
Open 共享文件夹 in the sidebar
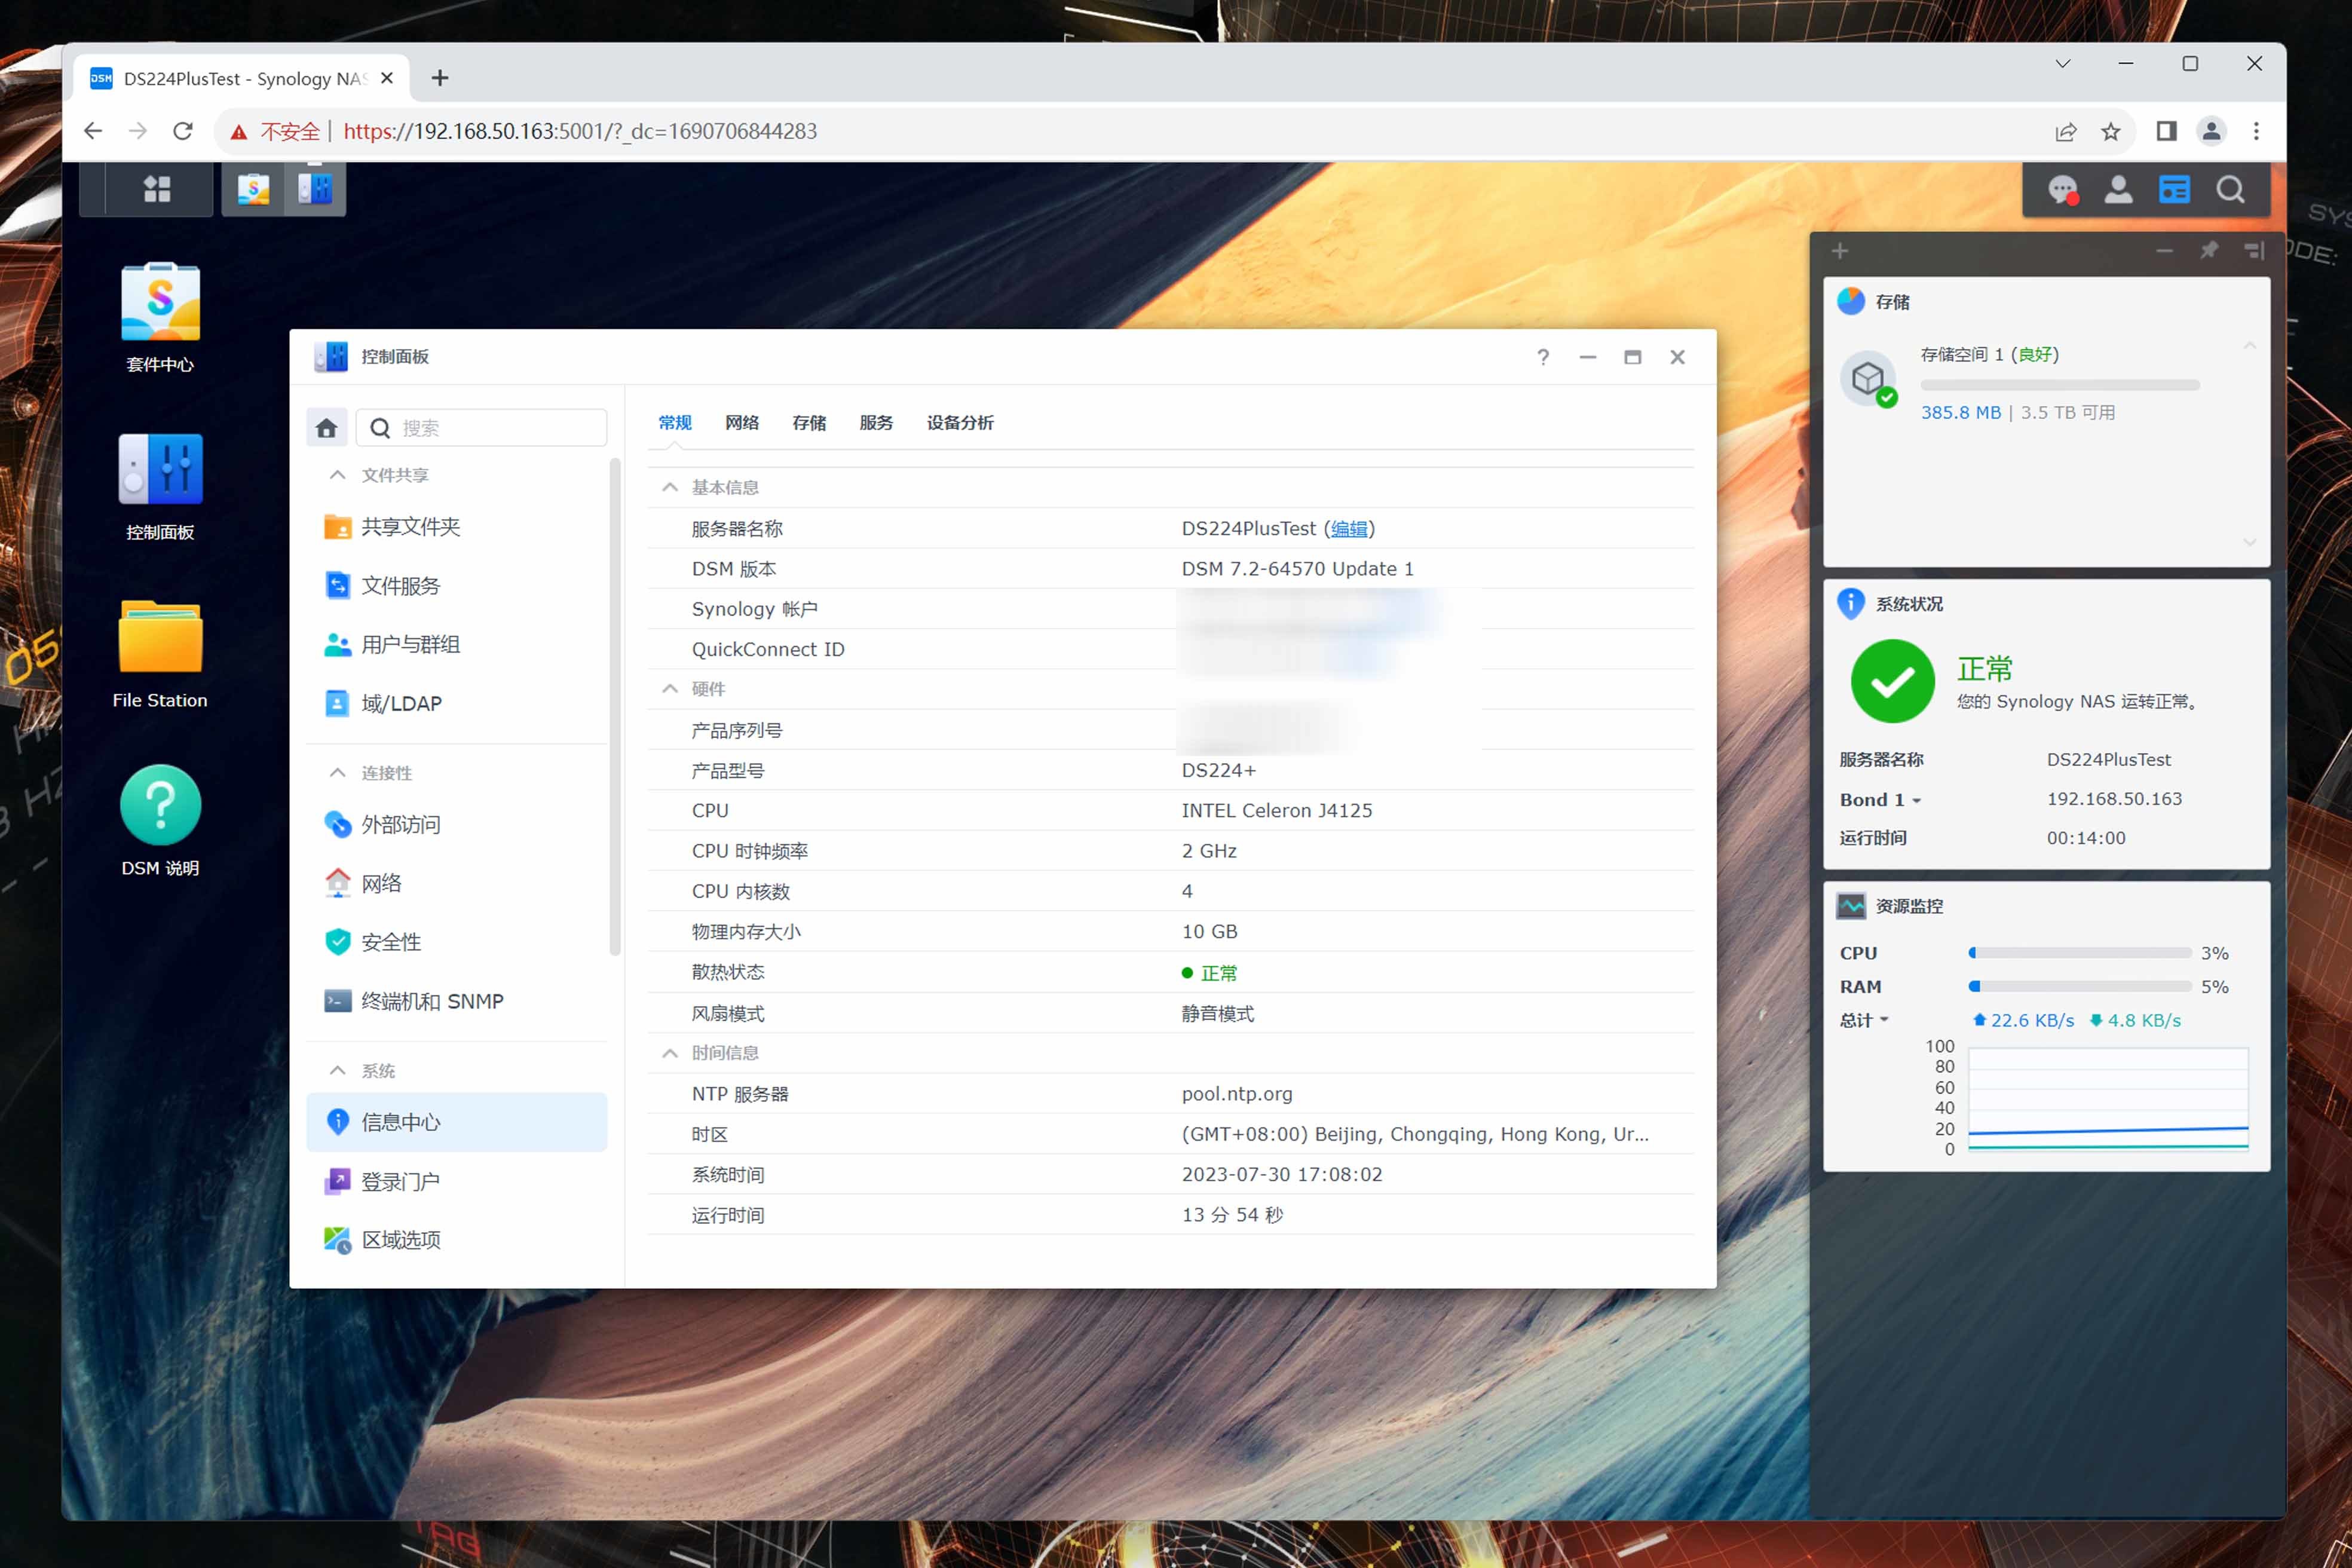410,527
